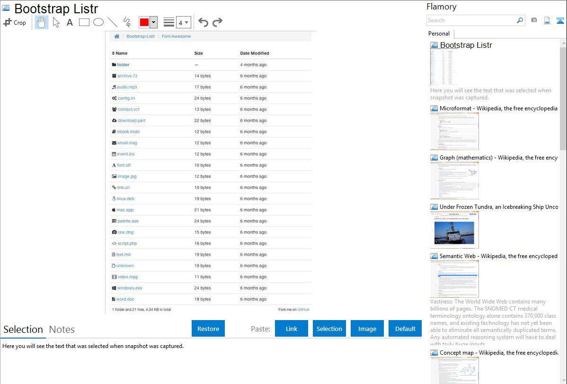Image resolution: width=567 pixels, height=384 pixels.
Task: Click the email.msg file name
Action: tap(127, 143)
